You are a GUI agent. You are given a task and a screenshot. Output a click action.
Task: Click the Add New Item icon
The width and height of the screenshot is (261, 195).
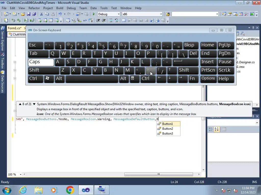click(14, 14)
